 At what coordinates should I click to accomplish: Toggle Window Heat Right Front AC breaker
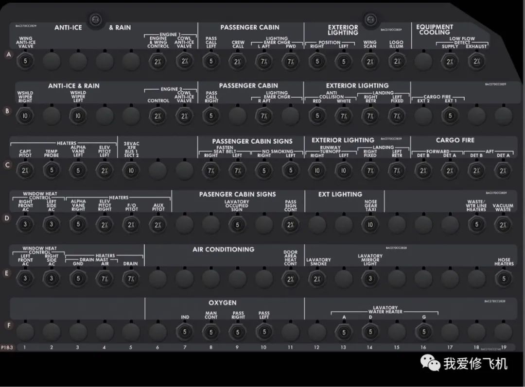pyautogui.click(x=25, y=224)
